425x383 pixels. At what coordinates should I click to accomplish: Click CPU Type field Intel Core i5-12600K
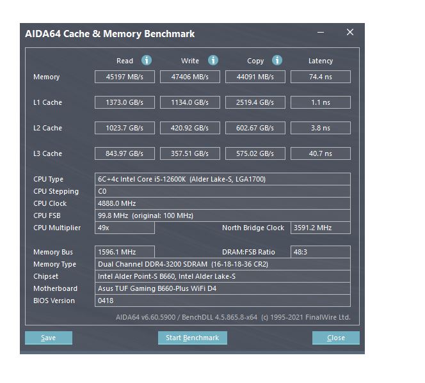(x=223, y=179)
